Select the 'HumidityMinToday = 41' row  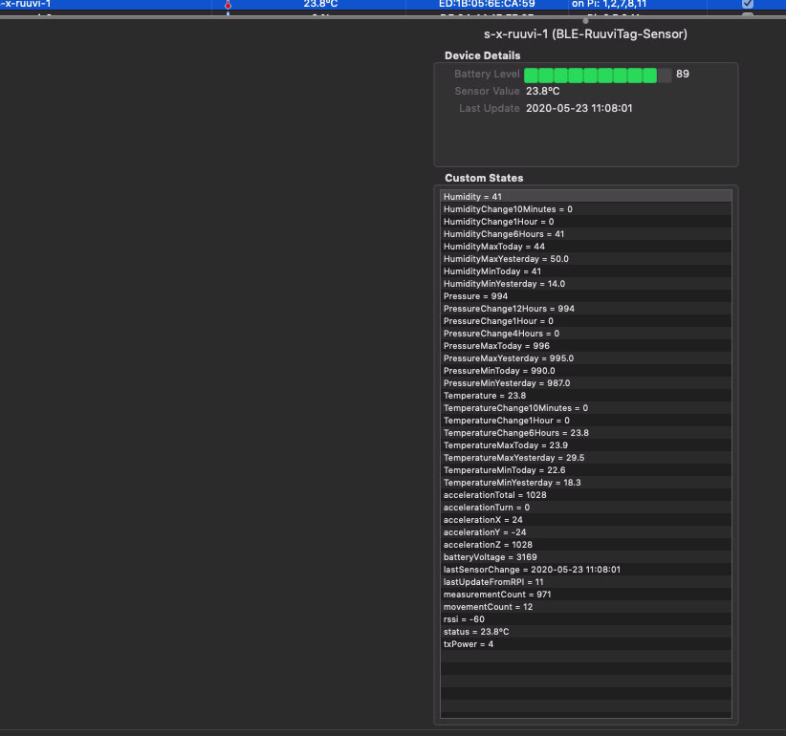tap(585, 271)
